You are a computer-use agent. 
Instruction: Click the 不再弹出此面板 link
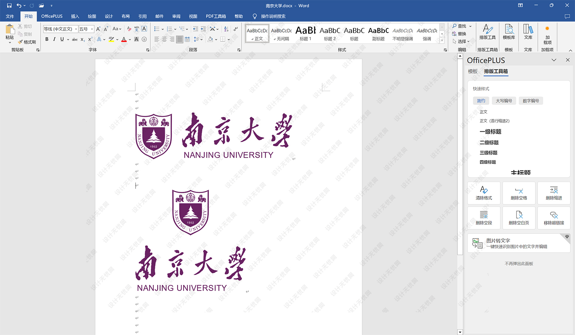(x=519, y=264)
